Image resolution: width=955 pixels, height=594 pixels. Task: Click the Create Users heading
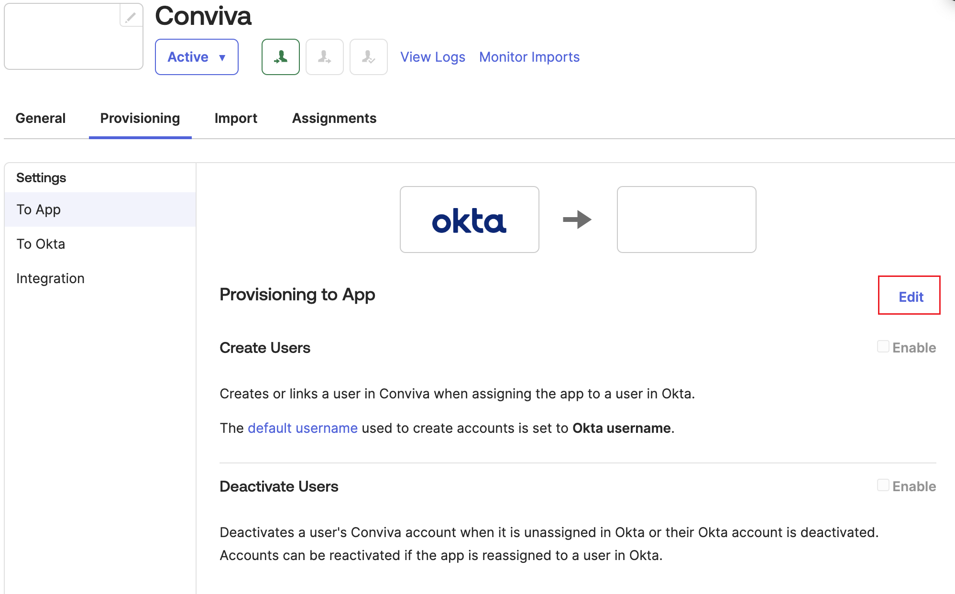click(265, 348)
